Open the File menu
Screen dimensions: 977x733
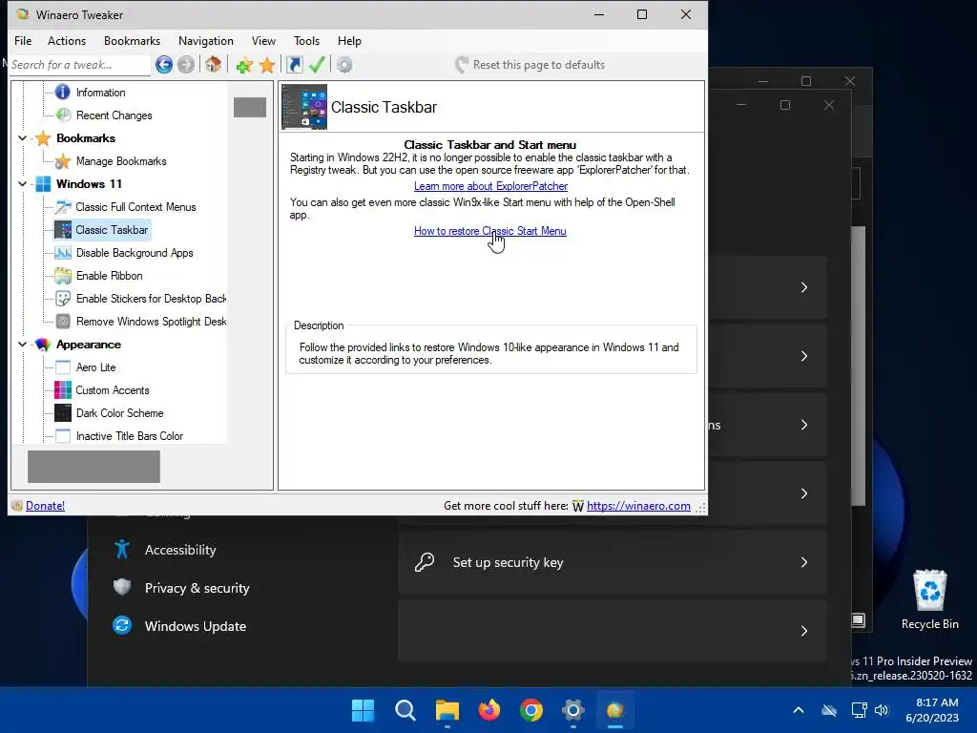pos(23,40)
